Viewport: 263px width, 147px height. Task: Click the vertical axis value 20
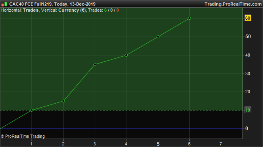tap(248, 92)
